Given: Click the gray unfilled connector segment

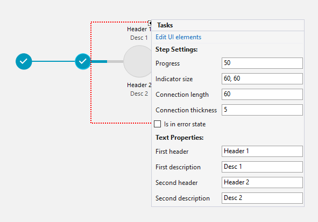Looking at the screenshot, I should [115, 61].
